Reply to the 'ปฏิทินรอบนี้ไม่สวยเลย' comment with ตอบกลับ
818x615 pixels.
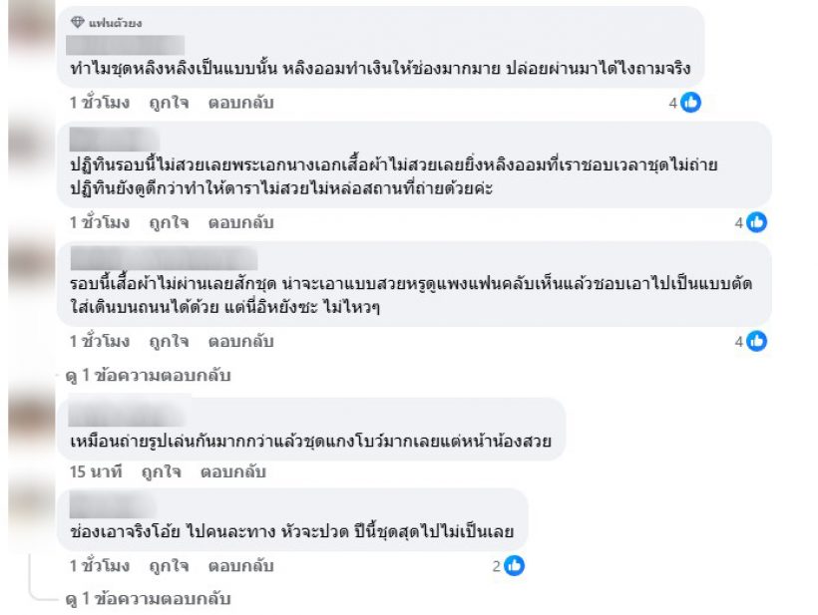(240, 222)
